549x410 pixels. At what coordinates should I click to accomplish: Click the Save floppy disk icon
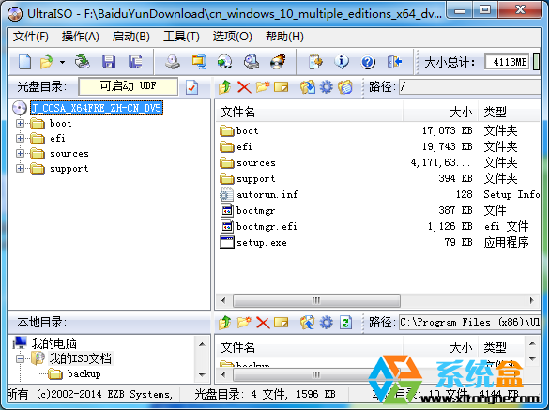tap(109, 62)
